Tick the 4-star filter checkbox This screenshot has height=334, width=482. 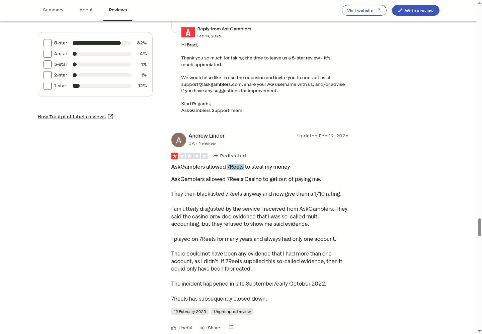click(48, 54)
